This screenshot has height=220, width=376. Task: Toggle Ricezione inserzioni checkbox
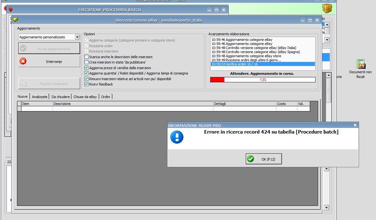[86, 51]
